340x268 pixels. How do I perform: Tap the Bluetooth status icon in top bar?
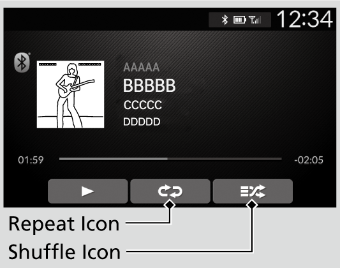click(225, 20)
